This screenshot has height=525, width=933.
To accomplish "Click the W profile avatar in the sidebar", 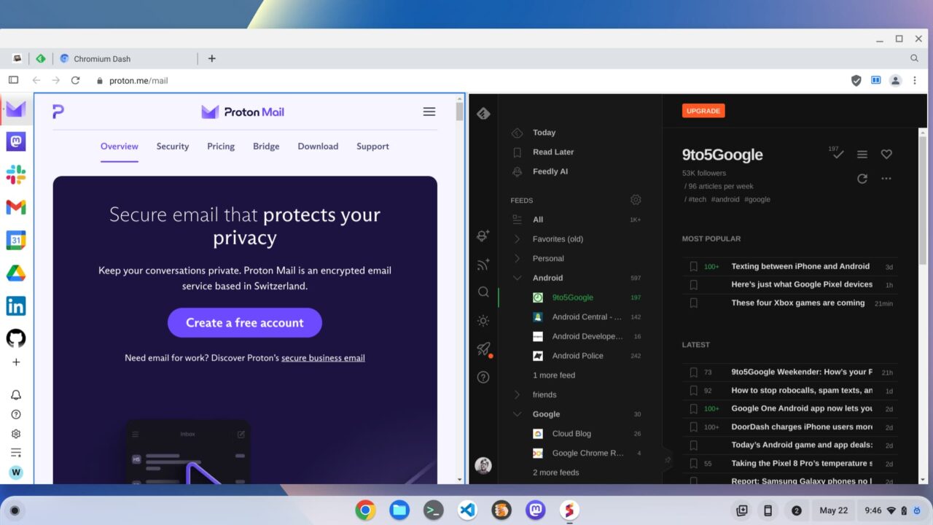I will coord(16,472).
